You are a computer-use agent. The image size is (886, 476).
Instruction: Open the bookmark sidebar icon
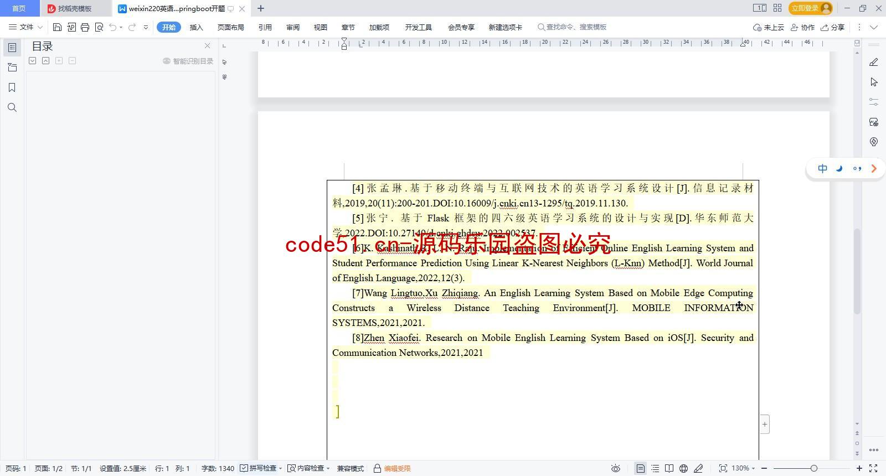coord(12,87)
